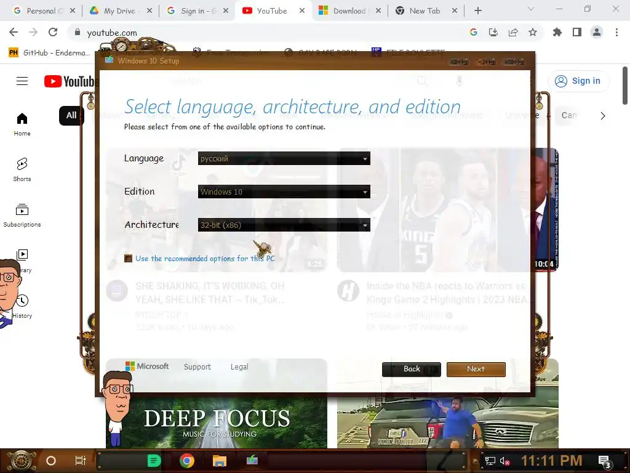Click the Cortana circle on the taskbar
This screenshot has height=473, width=630.
(51, 461)
